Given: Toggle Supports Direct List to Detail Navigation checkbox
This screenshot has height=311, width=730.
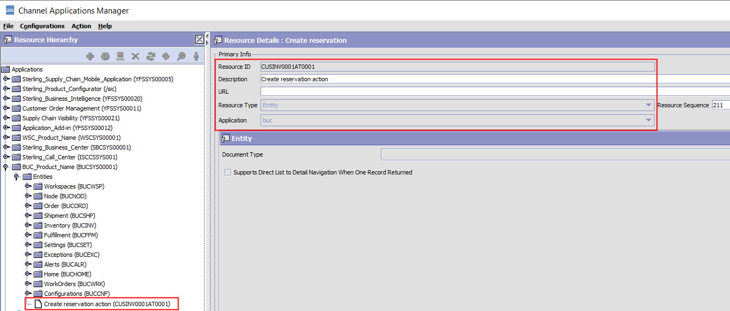Looking at the screenshot, I should pos(227,172).
